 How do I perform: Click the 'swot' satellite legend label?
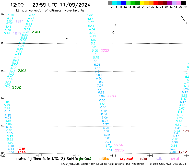(175, 159)
